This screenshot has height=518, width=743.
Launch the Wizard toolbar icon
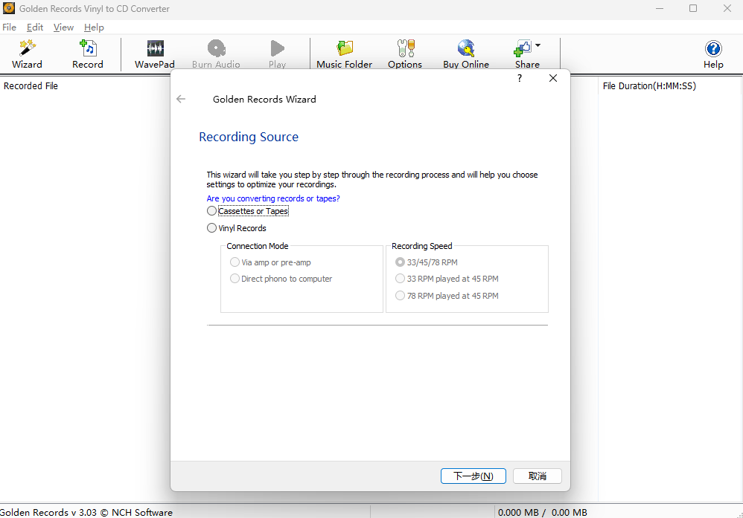tap(27, 54)
